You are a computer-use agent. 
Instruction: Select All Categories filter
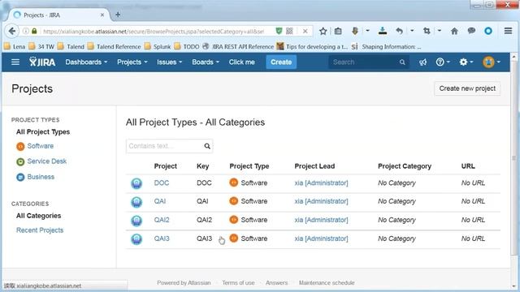pos(39,216)
